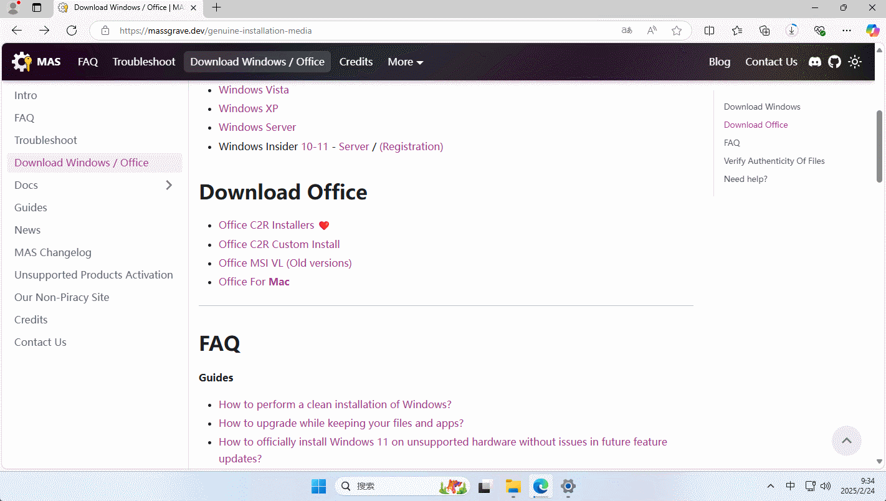
Task: Open the Discord icon link in navbar
Action: click(814, 62)
